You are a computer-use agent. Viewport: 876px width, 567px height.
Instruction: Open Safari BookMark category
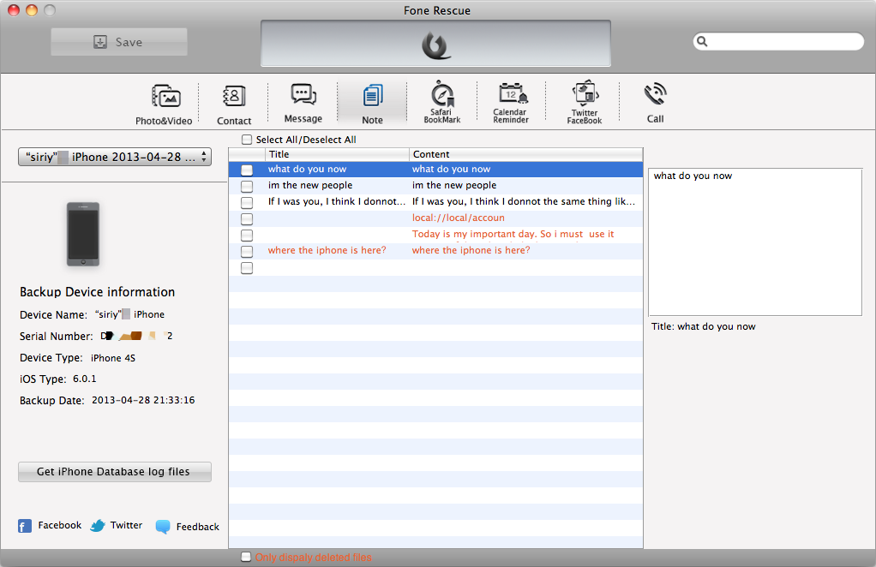point(442,102)
